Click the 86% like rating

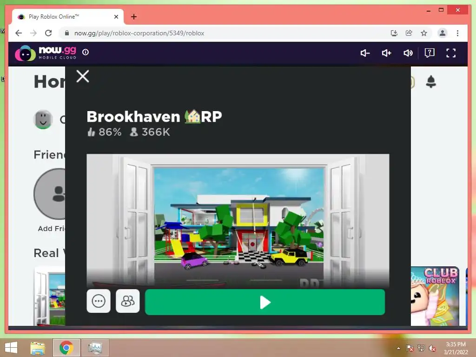[x=105, y=132]
